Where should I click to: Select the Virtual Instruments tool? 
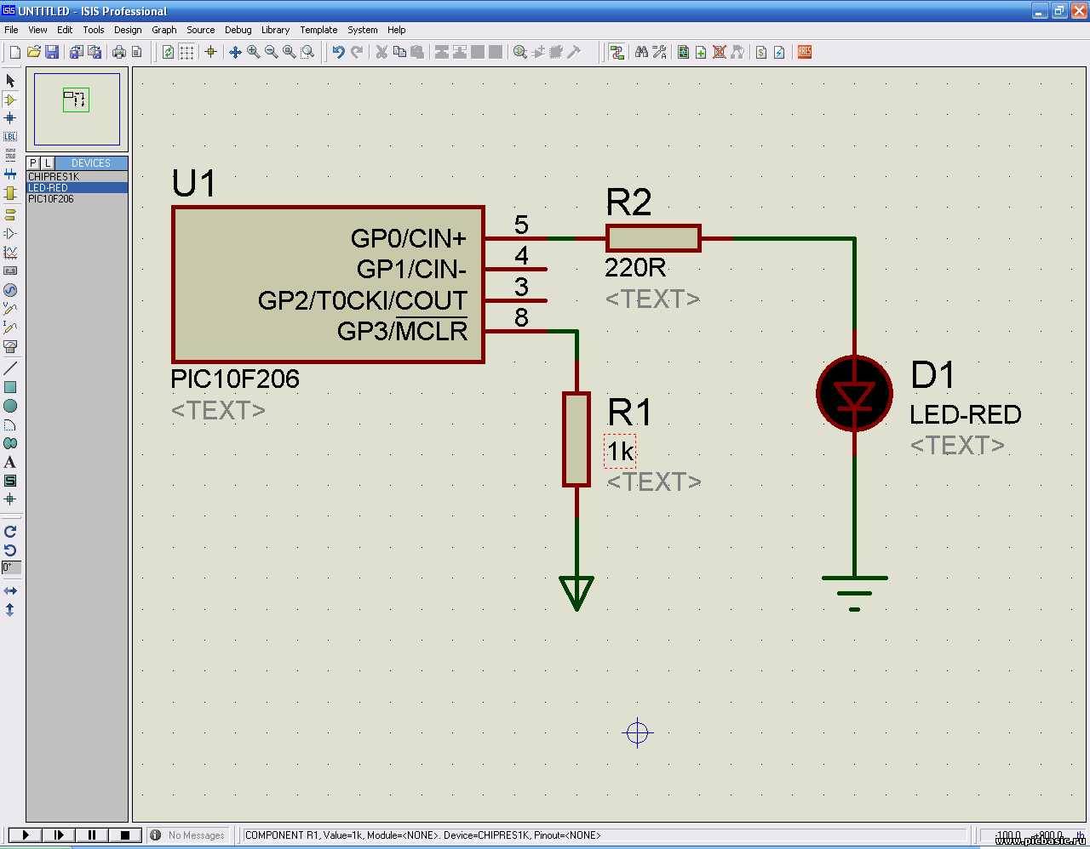click(10, 346)
